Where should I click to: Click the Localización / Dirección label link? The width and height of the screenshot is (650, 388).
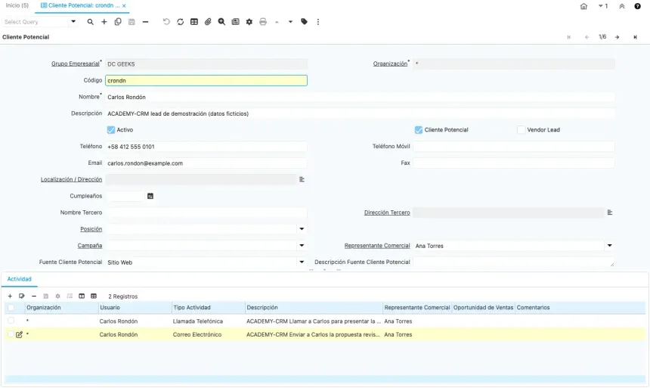(71, 179)
